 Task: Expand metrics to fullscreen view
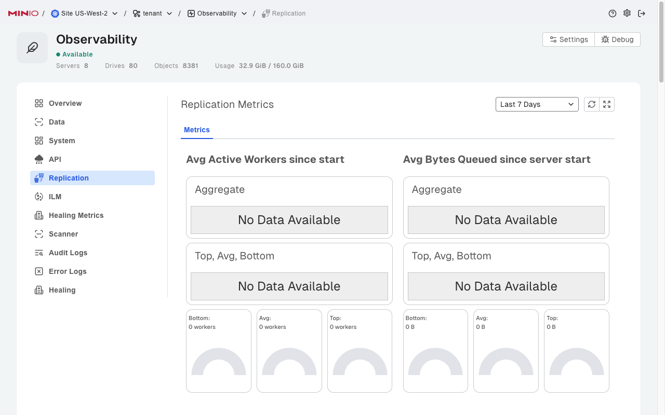pos(607,104)
